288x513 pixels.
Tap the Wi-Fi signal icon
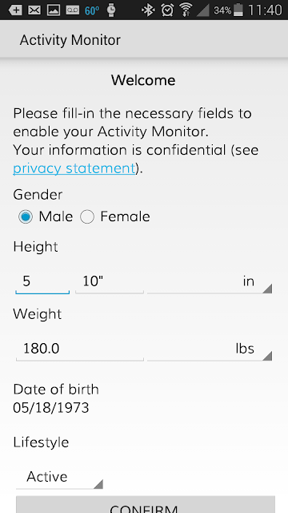click(186, 10)
